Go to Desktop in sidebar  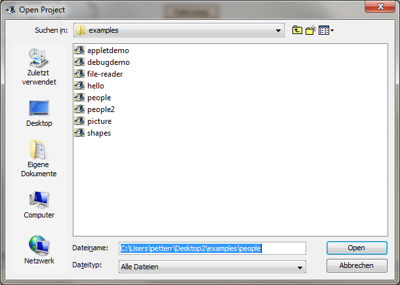point(39,113)
